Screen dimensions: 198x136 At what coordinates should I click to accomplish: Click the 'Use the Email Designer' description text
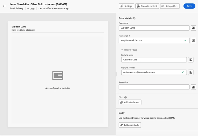(147, 118)
